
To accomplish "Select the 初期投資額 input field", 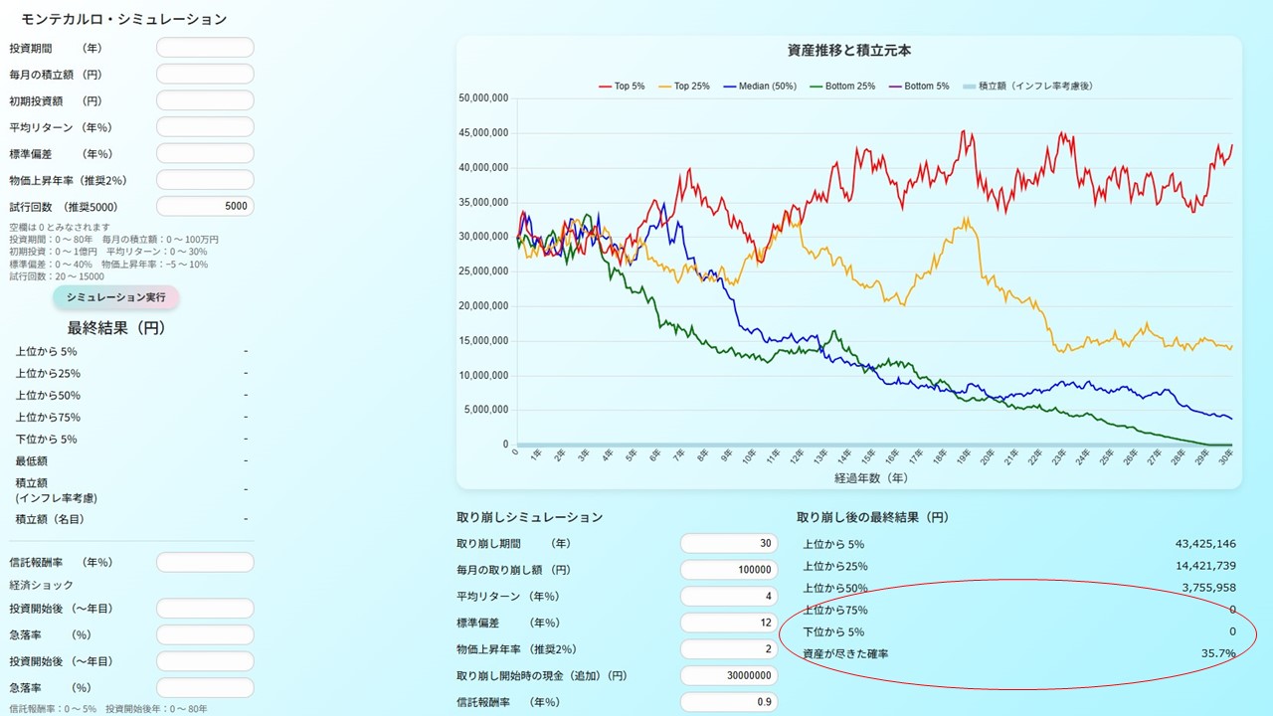I will pyautogui.click(x=205, y=100).
